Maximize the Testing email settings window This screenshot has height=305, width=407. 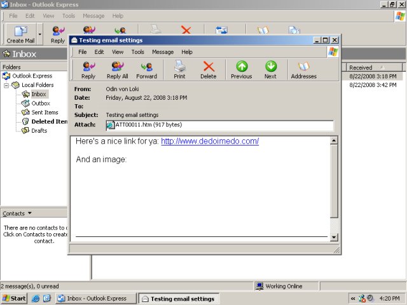pos(325,40)
